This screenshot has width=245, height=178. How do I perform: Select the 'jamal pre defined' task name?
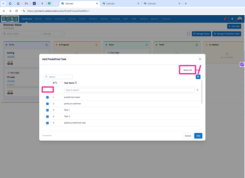pos(72,104)
